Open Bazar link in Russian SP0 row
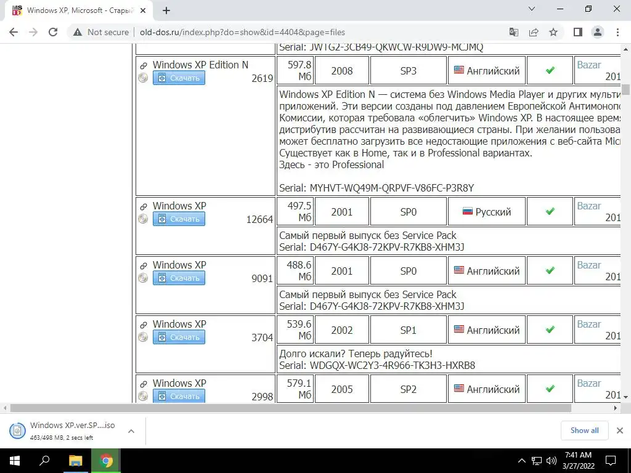Screen dimensions: 631x473 pos(588,206)
